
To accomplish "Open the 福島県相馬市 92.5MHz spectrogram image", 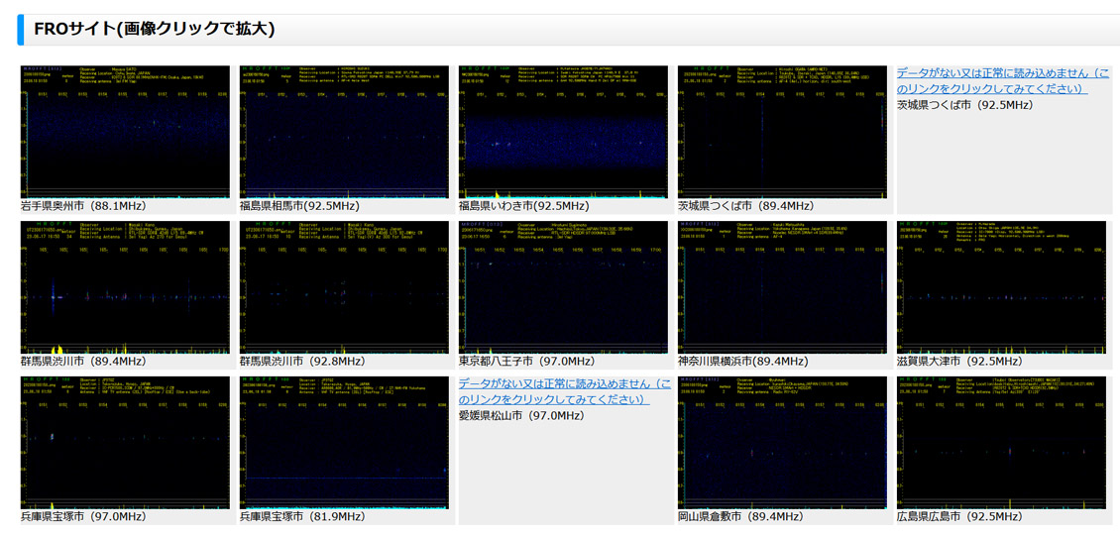I will coord(344,132).
